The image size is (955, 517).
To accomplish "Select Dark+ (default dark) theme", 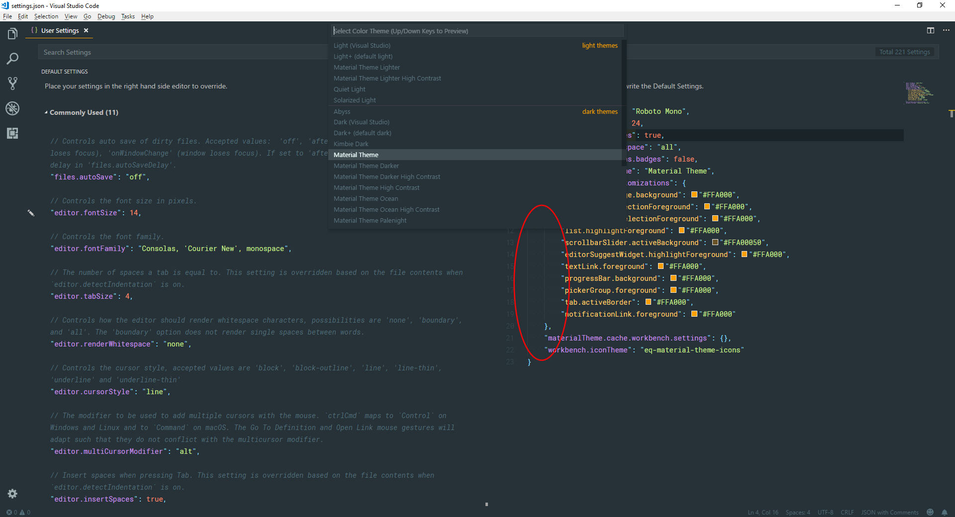I will tap(475, 133).
